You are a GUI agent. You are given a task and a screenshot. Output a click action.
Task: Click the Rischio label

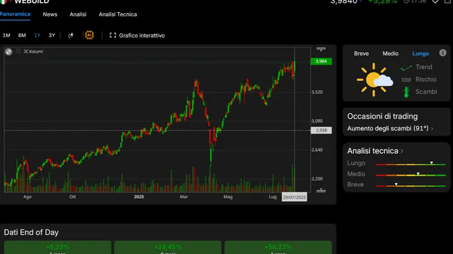pos(426,80)
